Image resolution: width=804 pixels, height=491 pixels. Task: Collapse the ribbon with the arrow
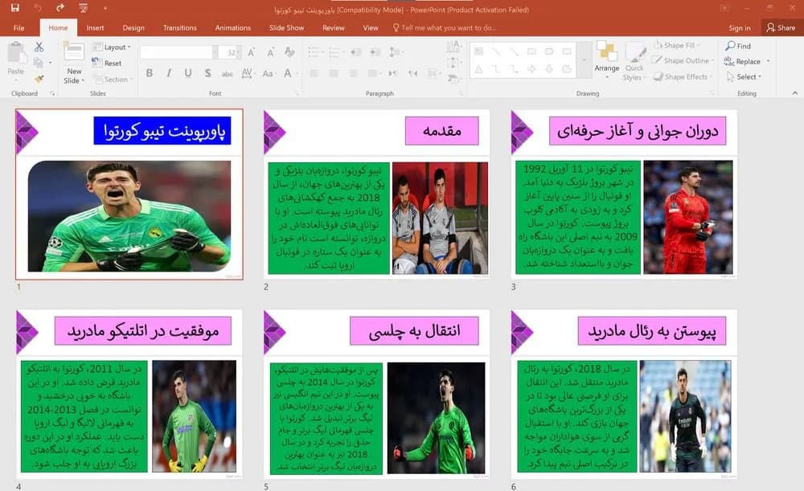pyautogui.click(x=795, y=92)
